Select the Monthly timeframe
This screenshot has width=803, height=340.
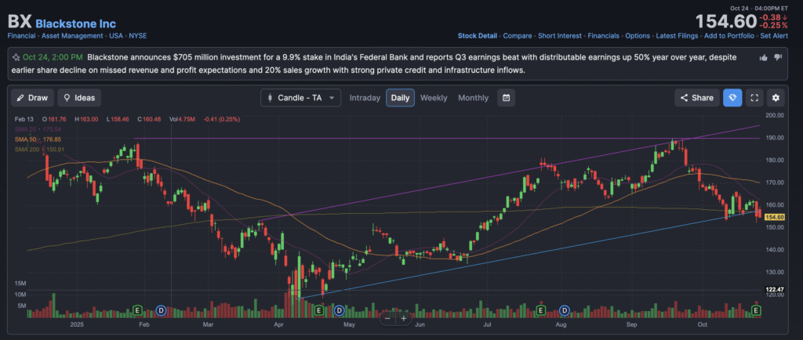tap(473, 98)
